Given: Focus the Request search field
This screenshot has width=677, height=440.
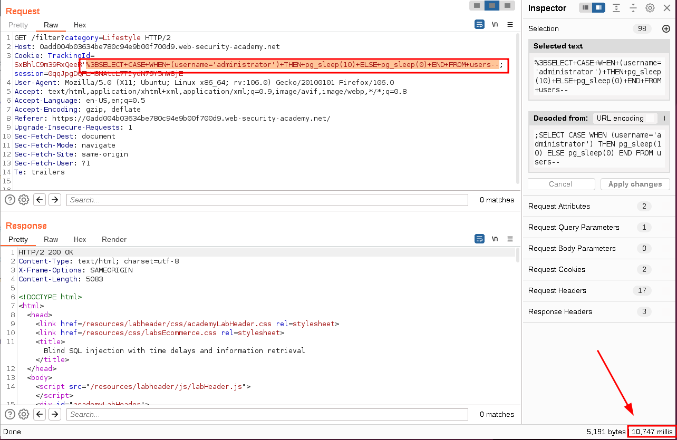Looking at the screenshot, I should pos(267,200).
